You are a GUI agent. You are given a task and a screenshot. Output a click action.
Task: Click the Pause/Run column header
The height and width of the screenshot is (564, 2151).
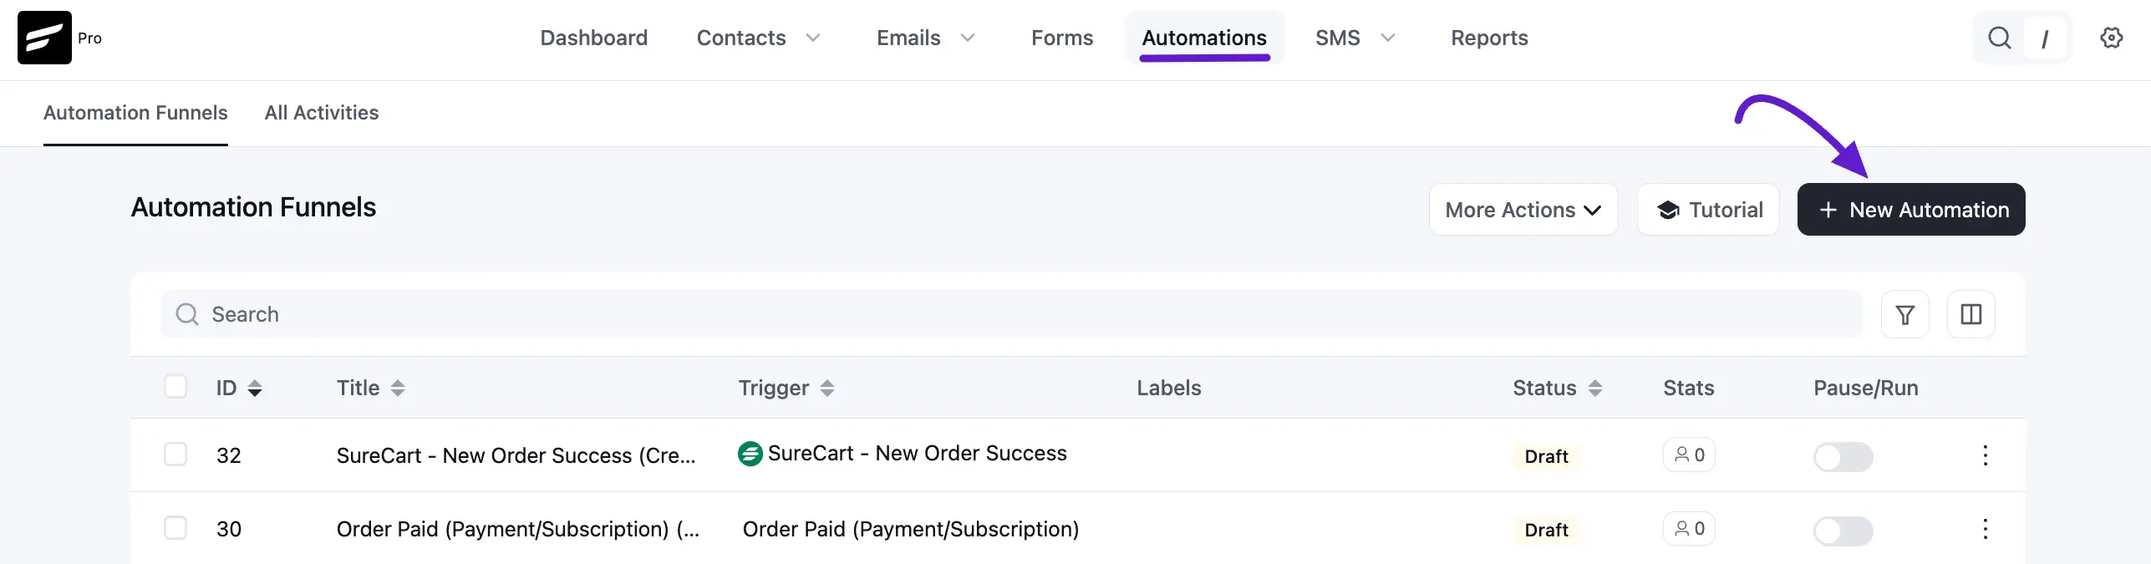1865,388
